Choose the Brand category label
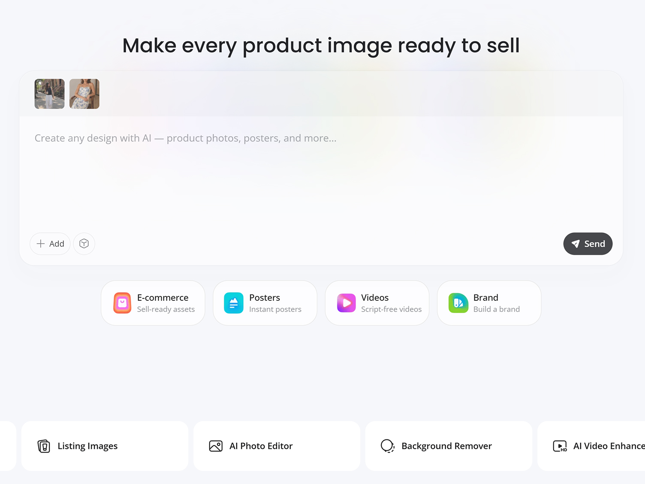Viewport: 645px width, 484px height. pos(486,298)
